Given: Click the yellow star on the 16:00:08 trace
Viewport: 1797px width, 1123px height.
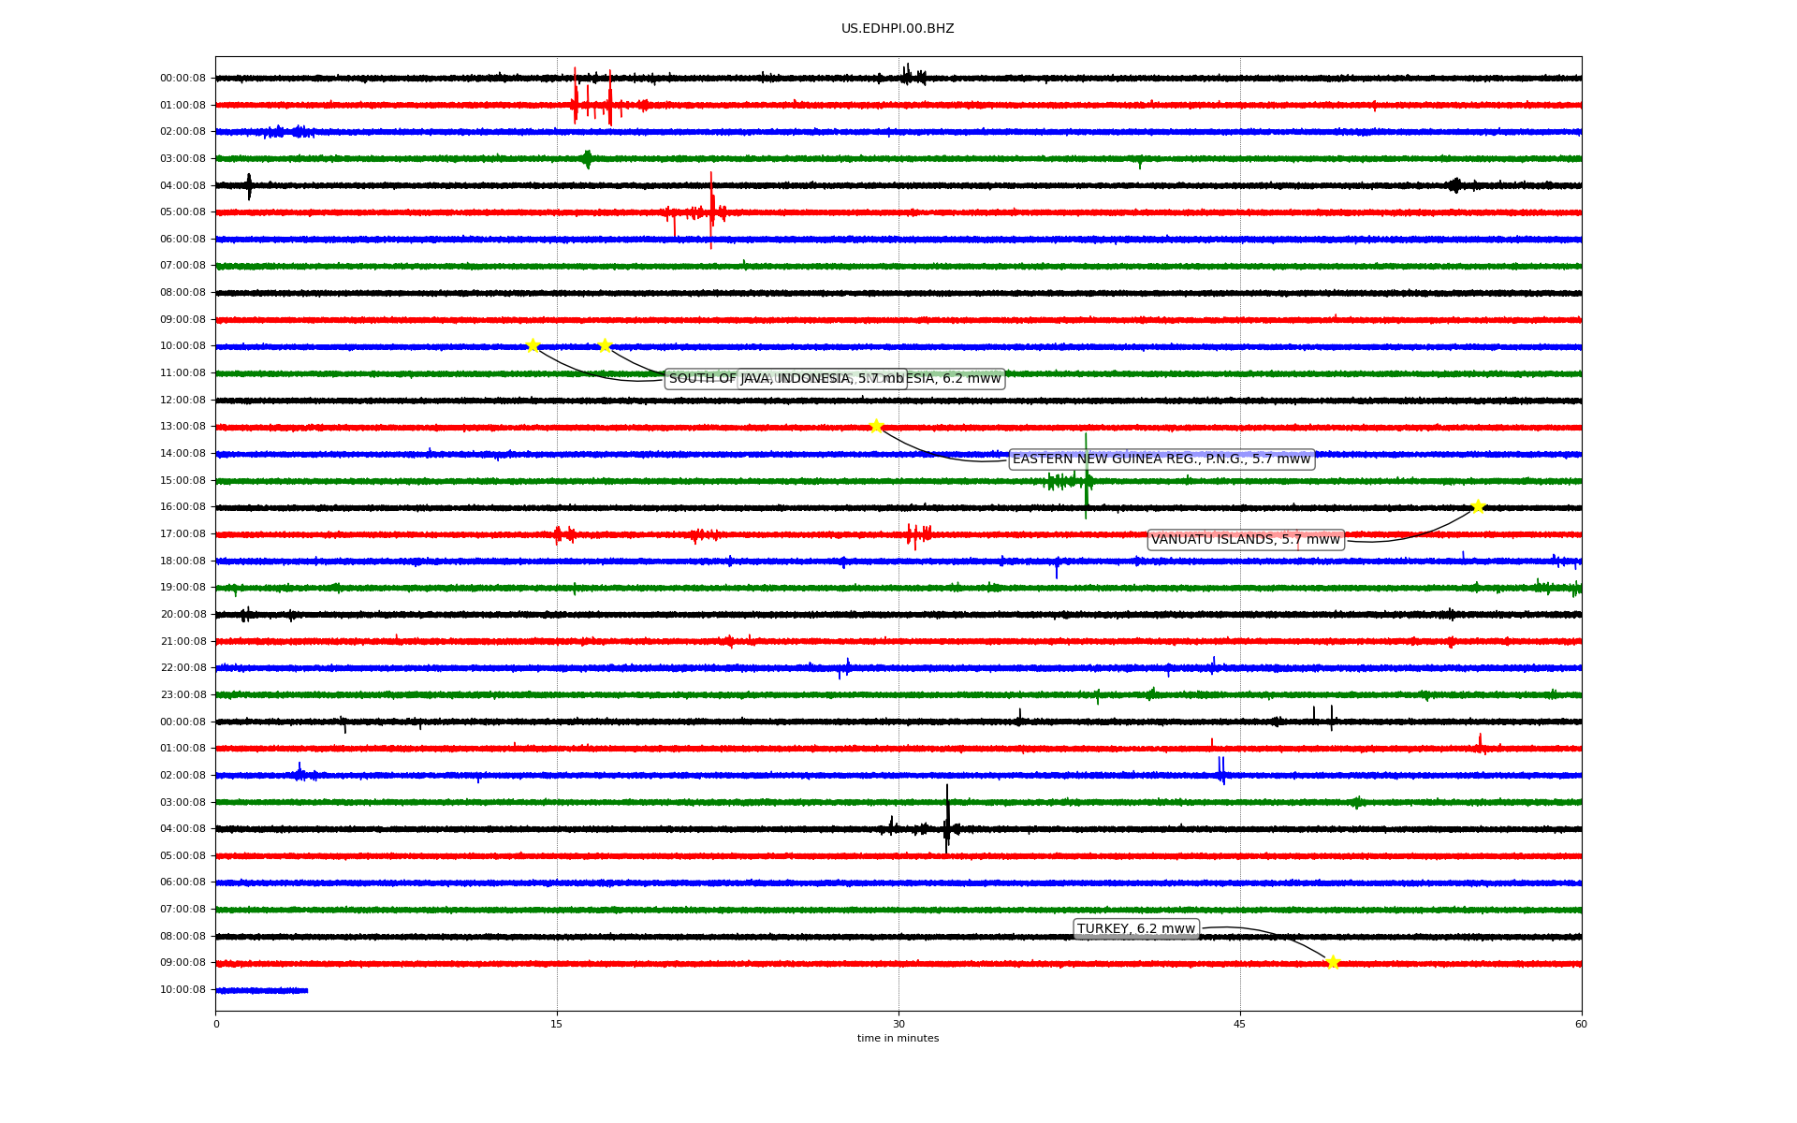Looking at the screenshot, I should coord(1478,506).
